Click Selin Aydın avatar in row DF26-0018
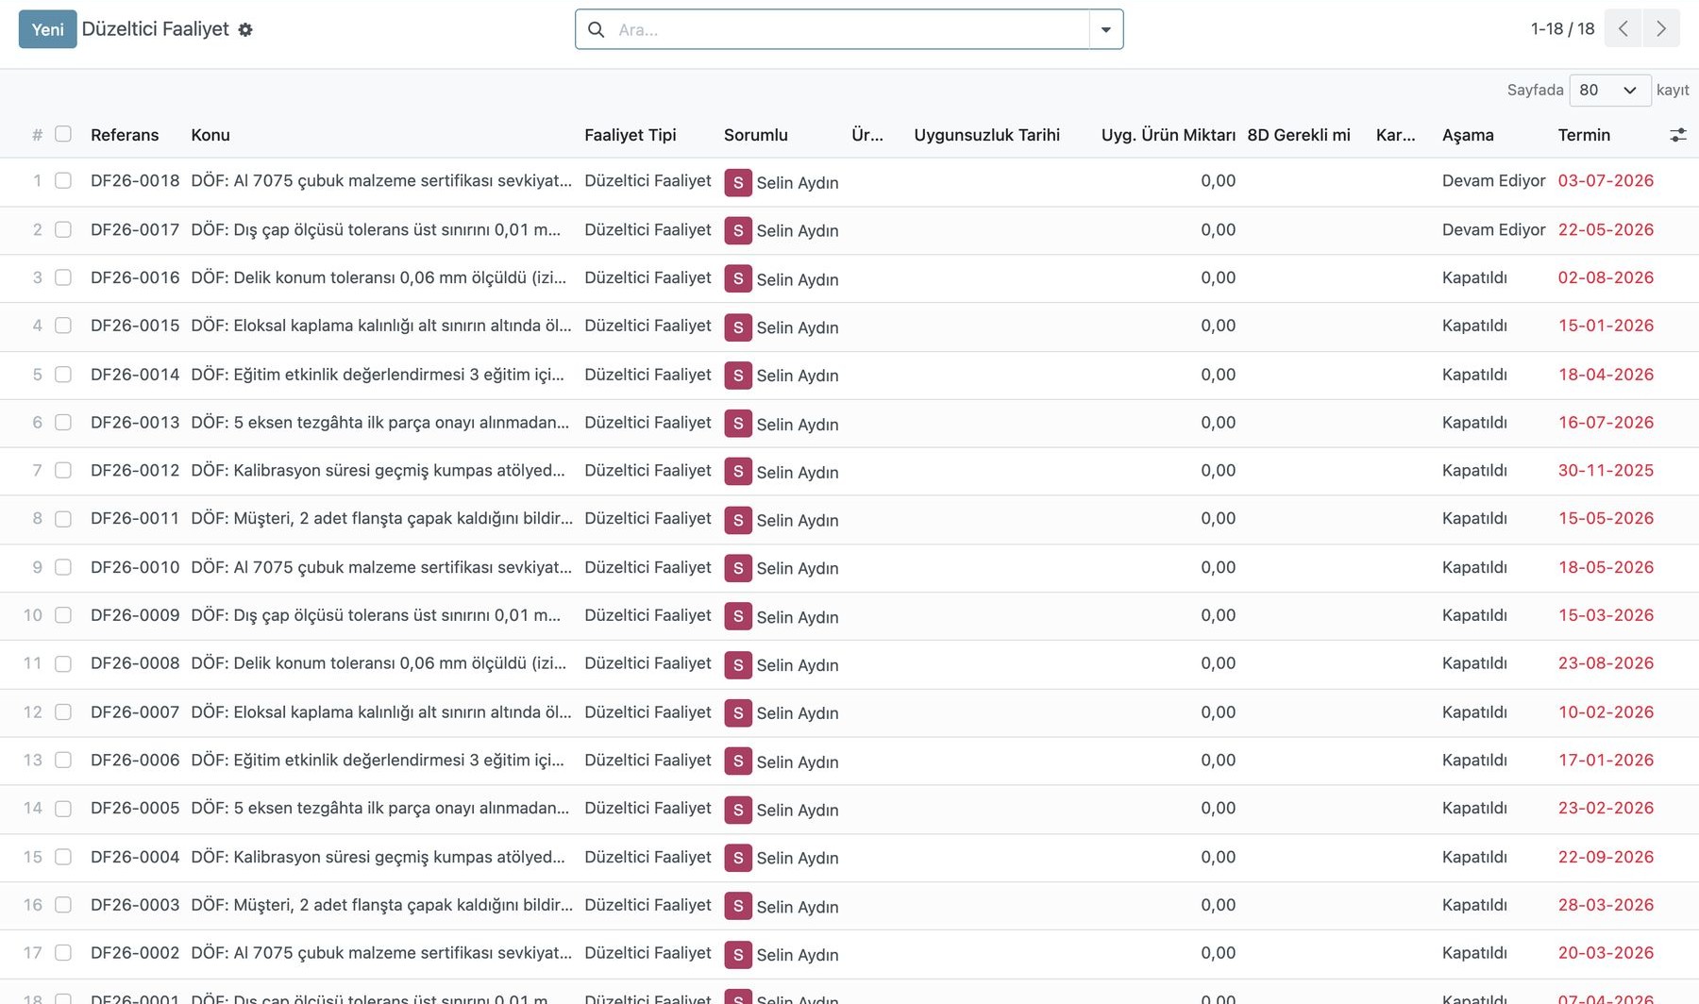This screenshot has height=1004, width=1699. click(738, 182)
